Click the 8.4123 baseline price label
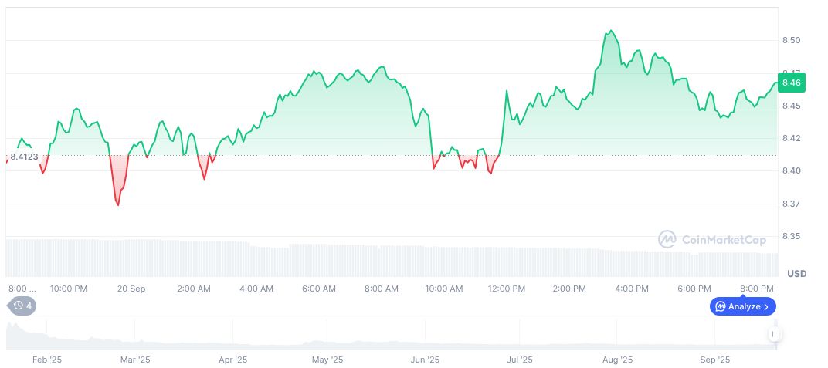The height and width of the screenshot is (368, 828). tap(24, 157)
